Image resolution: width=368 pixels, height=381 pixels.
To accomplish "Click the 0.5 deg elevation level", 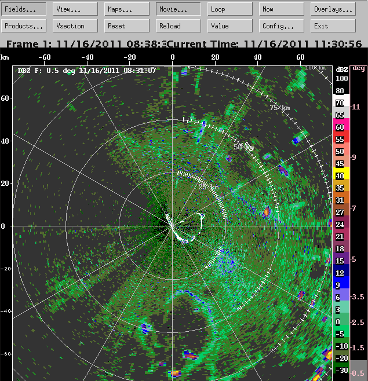I will (358, 373).
